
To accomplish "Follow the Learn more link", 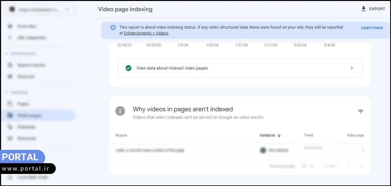I will click(372, 28).
